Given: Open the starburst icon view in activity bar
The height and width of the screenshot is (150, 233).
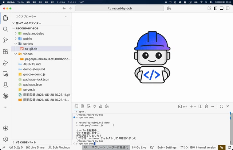Looking at the screenshot, I should (x=5, y=96).
